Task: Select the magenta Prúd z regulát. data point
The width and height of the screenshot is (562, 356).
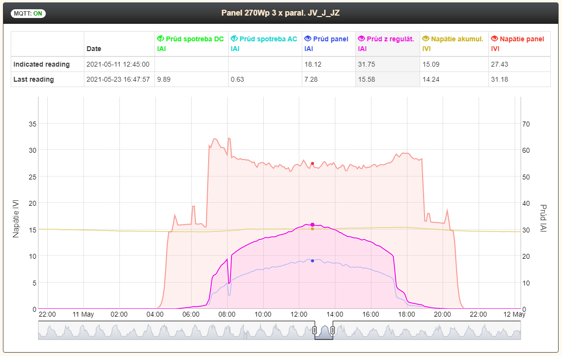Action: click(312, 225)
